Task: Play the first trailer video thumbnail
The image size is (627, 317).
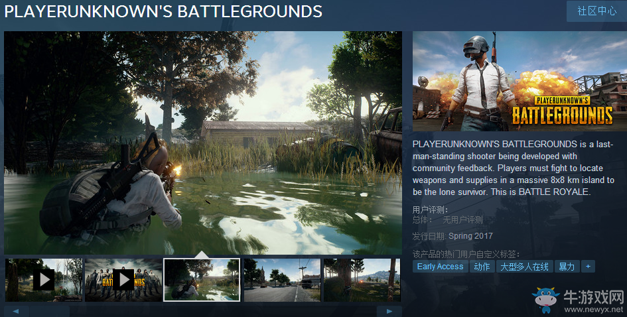Action: 44,280
